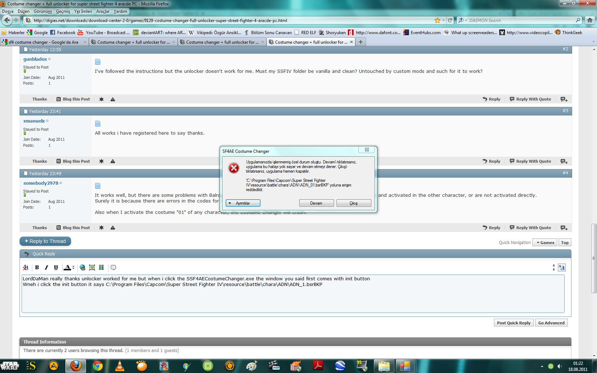The height and width of the screenshot is (373, 597).
Task: Click multi-quote icon on post #4
Action: click(x=564, y=228)
